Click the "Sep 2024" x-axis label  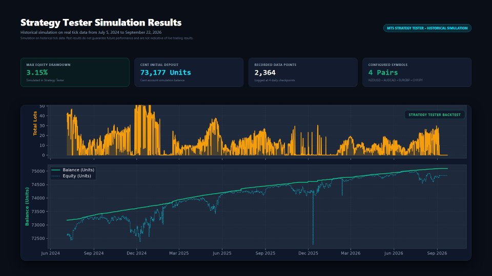coord(94,253)
